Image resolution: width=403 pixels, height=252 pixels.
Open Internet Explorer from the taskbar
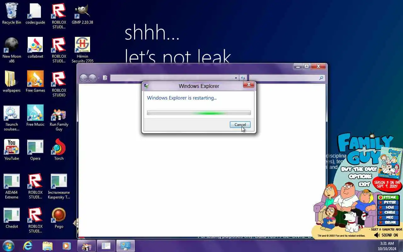tap(28, 246)
